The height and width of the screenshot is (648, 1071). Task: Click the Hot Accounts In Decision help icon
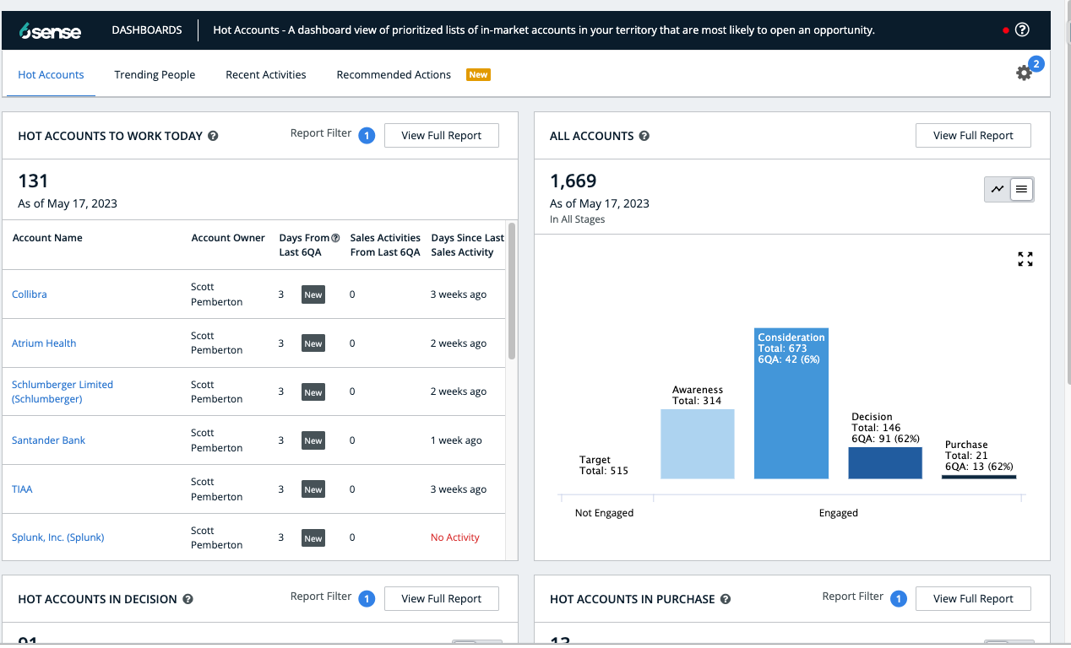188,599
